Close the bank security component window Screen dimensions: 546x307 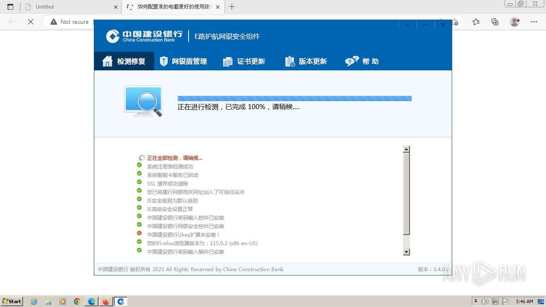coord(443,25)
